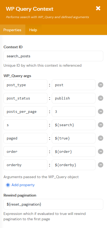107x228 pixels.
Task: Click the Add property link
Action: (x=23, y=185)
